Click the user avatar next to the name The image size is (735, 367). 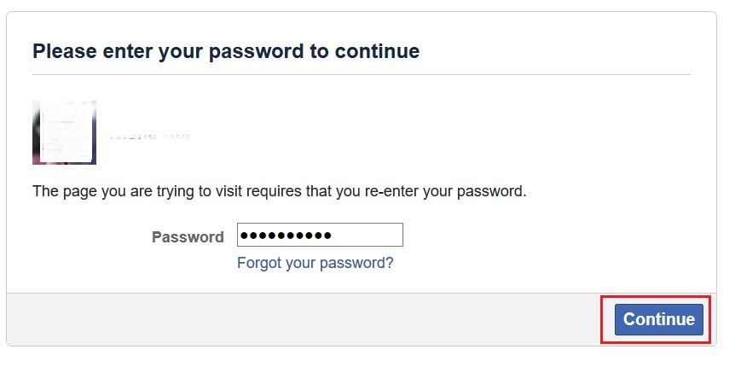coord(64,132)
